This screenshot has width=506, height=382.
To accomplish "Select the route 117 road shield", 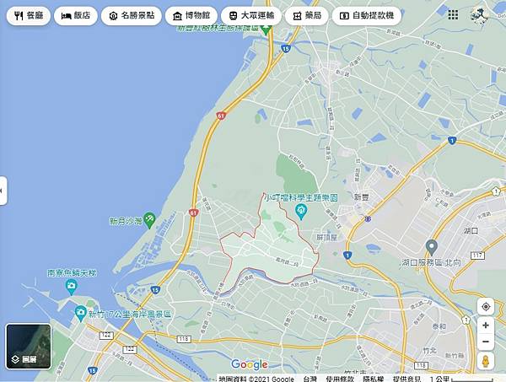I will pyautogui.click(x=478, y=256).
